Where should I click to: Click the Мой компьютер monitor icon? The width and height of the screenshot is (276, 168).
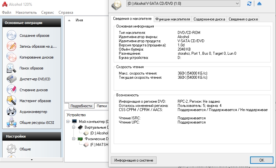point(74,122)
